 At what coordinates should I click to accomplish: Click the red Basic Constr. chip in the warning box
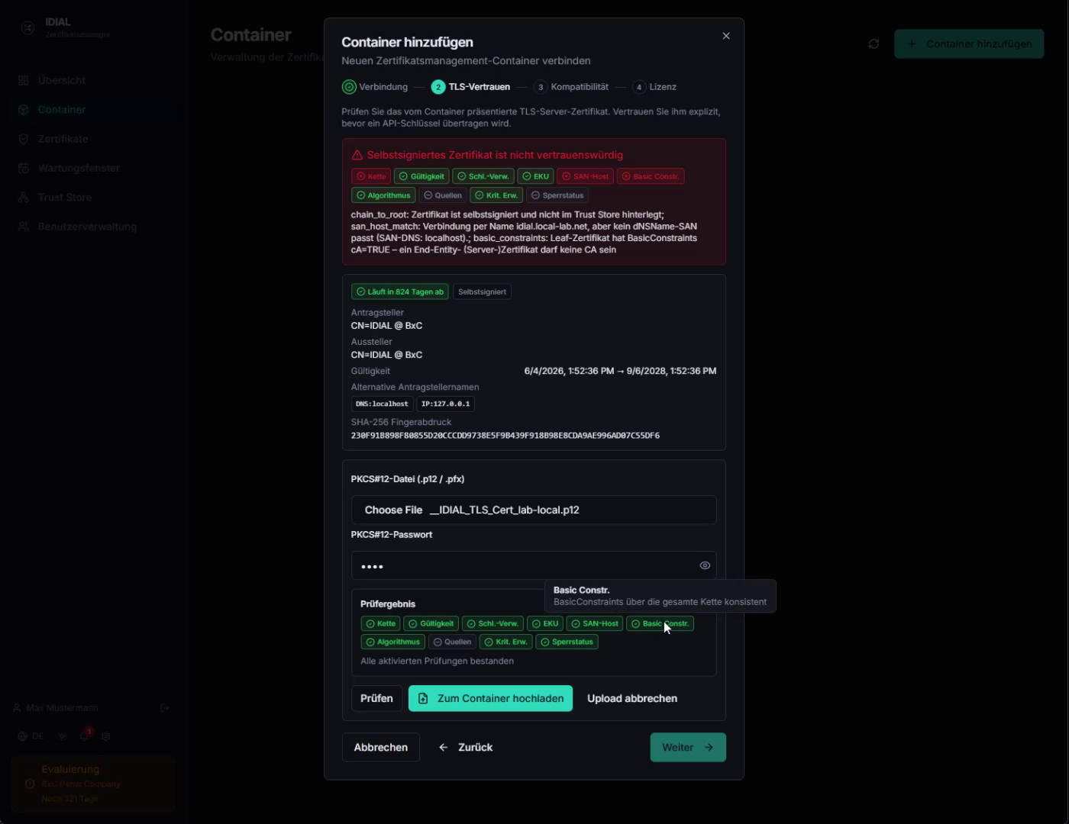(x=651, y=176)
